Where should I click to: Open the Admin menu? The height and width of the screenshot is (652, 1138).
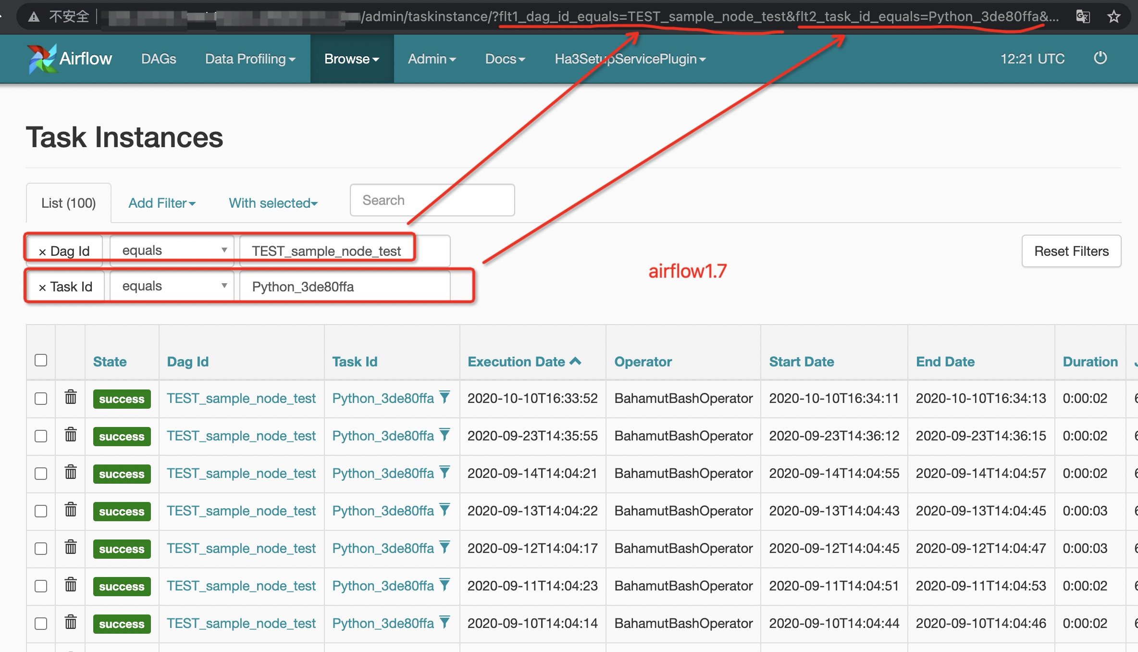coord(432,59)
